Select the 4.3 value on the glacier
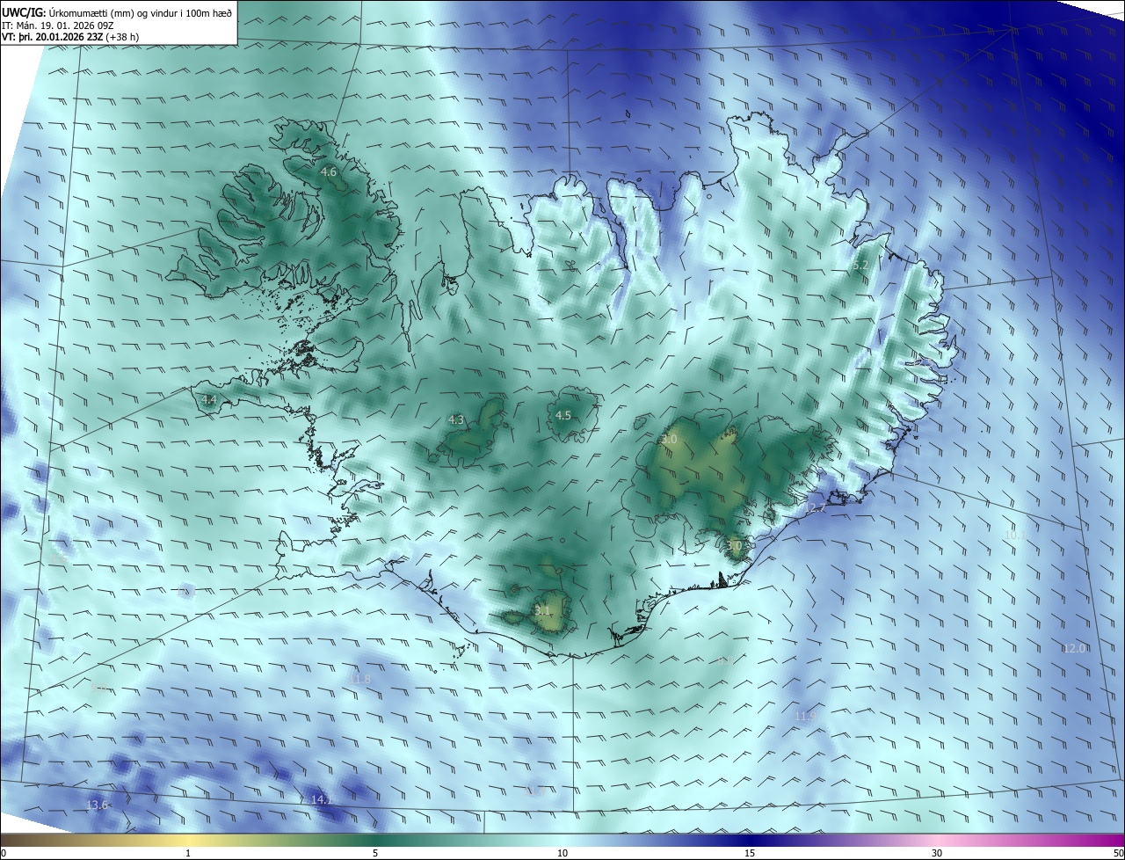 click(456, 420)
